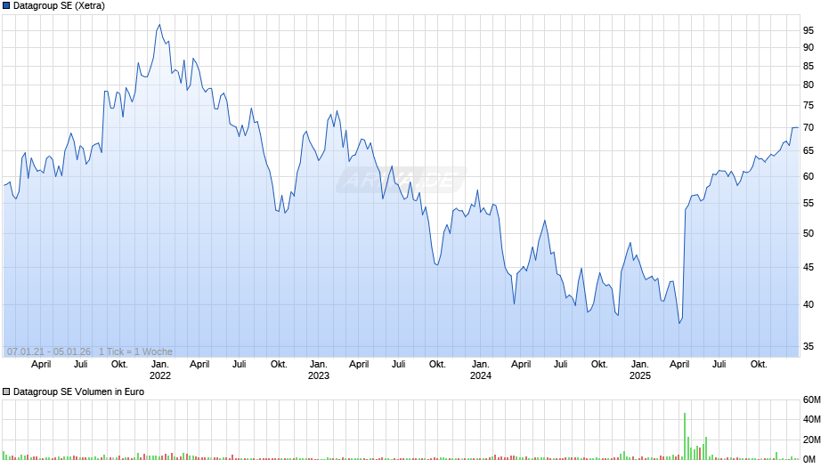This screenshot has width=837, height=468.
Task: Click the volume axis label 20M
Action: pyautogui.click(x=812, y=440)
